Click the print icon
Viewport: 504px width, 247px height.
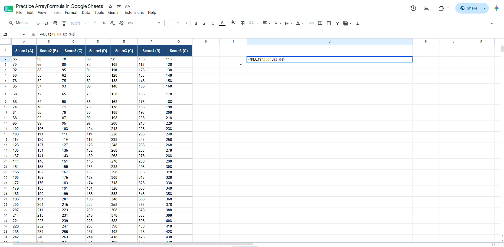(x=55, y=23)
